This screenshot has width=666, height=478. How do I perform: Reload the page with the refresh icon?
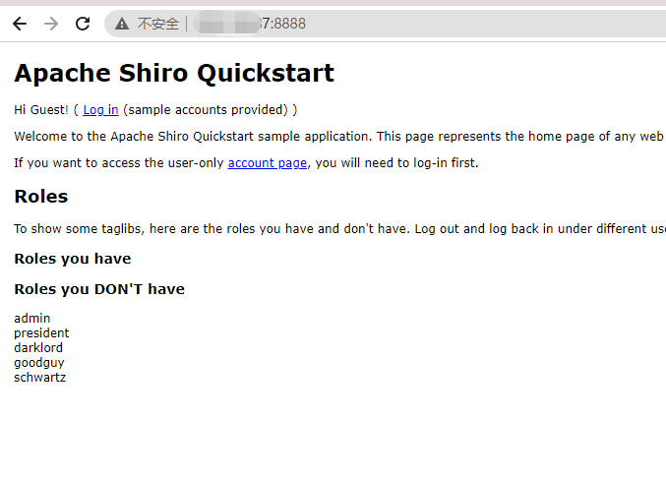[83, 24]
